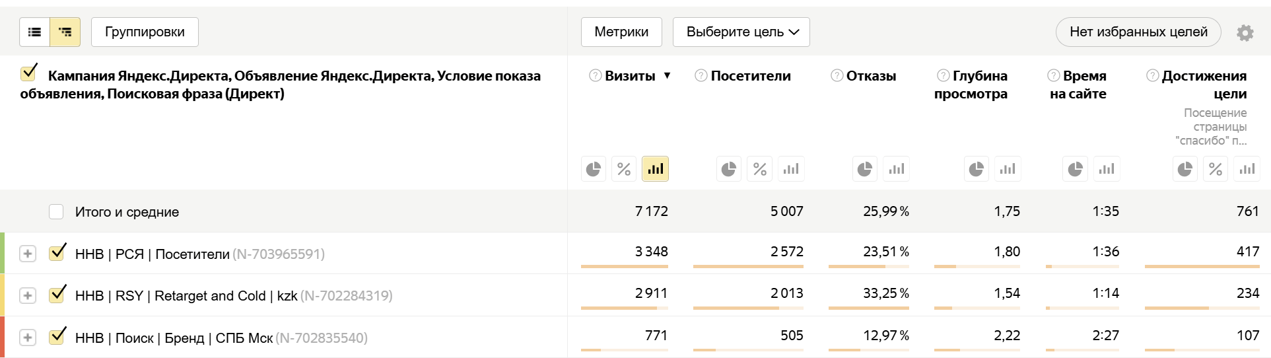Sort by Посетители column header
The height and width of the screenshot is (358, 1271).
tap(750, 76)
